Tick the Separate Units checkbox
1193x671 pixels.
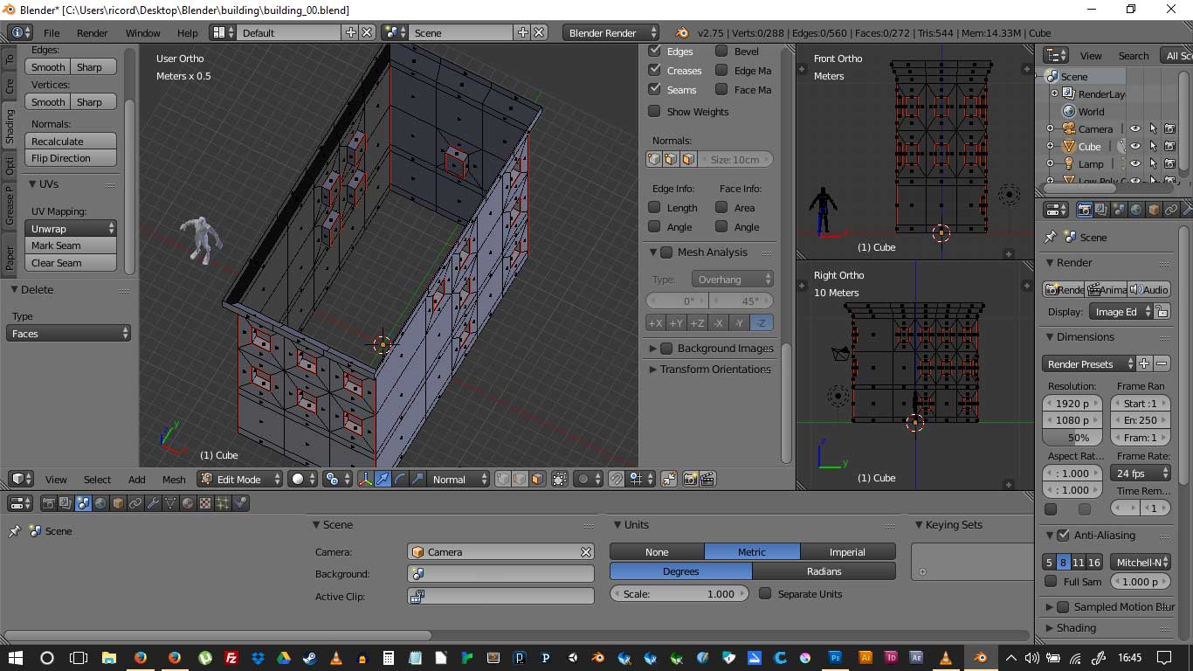click(765, 594)
